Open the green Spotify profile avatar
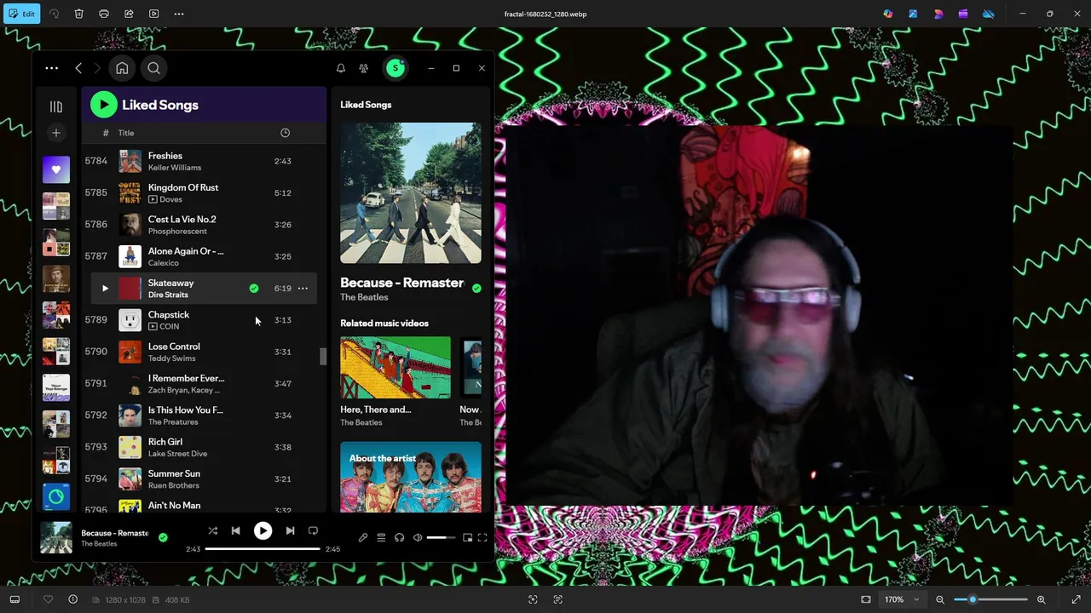The width and height of the screenshot is (1091, 613). tap(395, 68)
